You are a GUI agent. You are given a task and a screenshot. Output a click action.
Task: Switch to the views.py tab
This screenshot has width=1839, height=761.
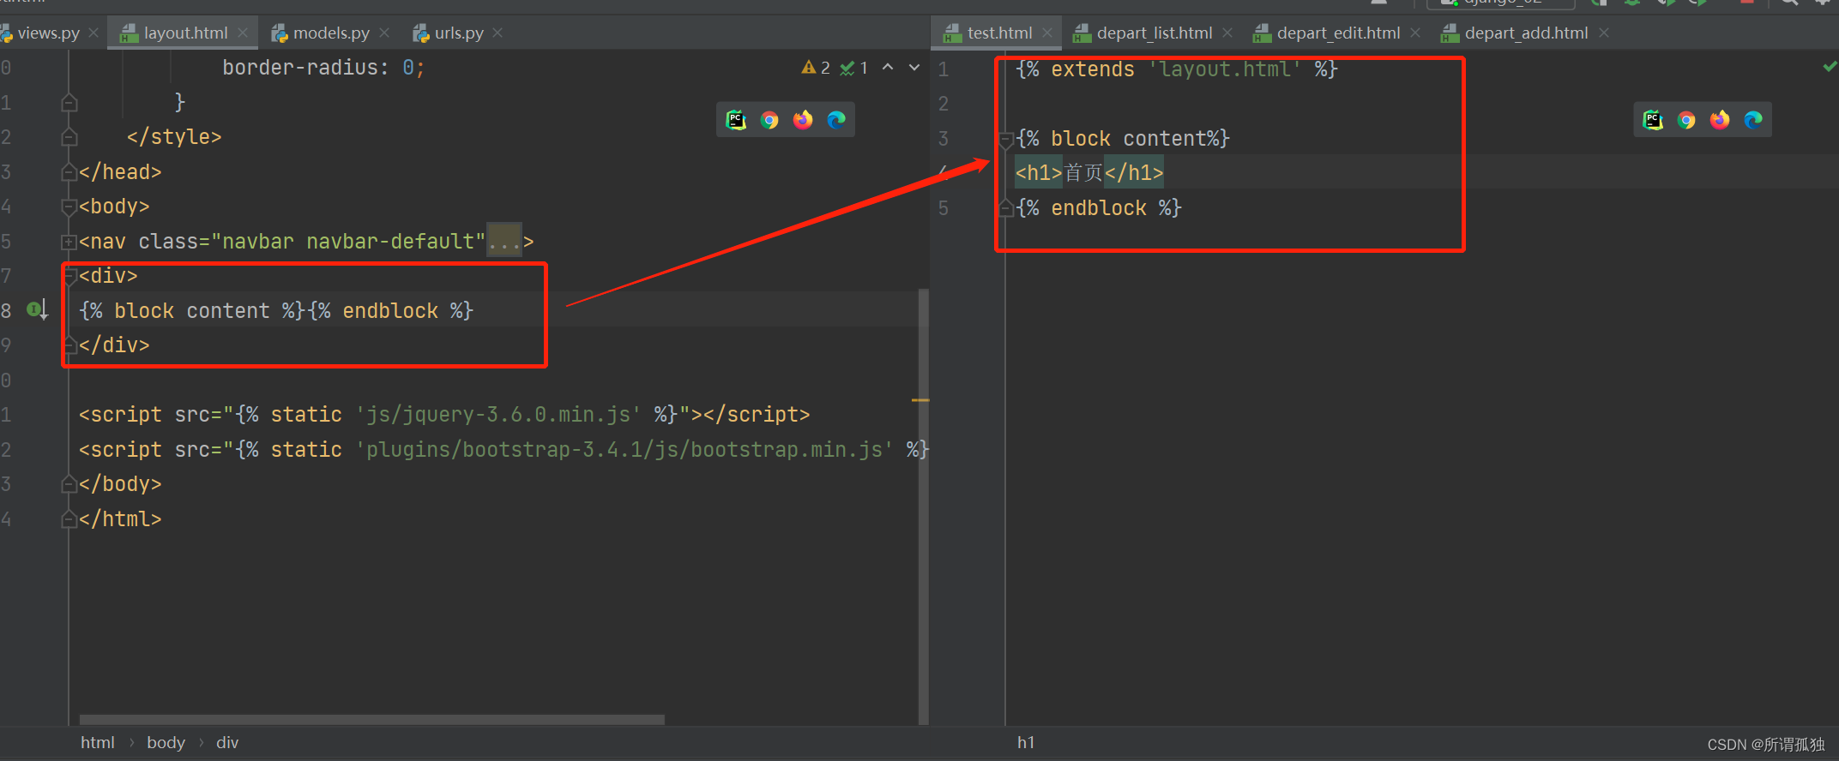pyautogui.click(x=48, y=33)
